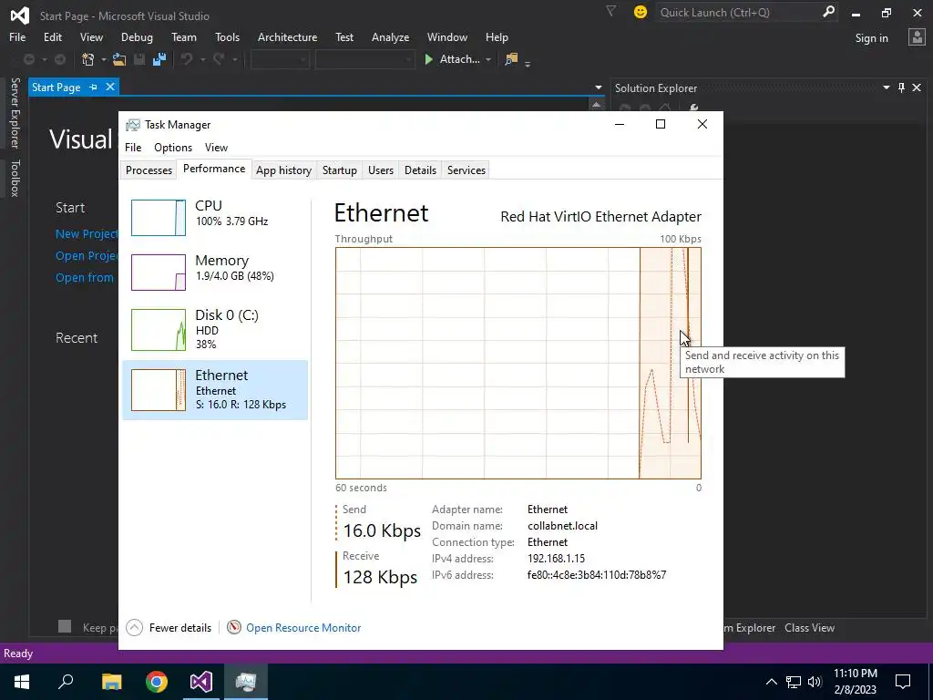
Task: Switch to the Services tab
Action: tap(466, 170)
